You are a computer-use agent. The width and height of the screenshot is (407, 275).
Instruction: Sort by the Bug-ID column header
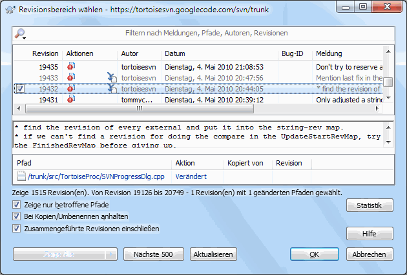coord(295,53)
